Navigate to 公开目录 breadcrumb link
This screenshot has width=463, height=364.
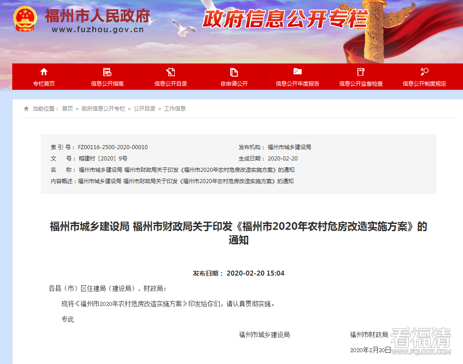[145, 109]
